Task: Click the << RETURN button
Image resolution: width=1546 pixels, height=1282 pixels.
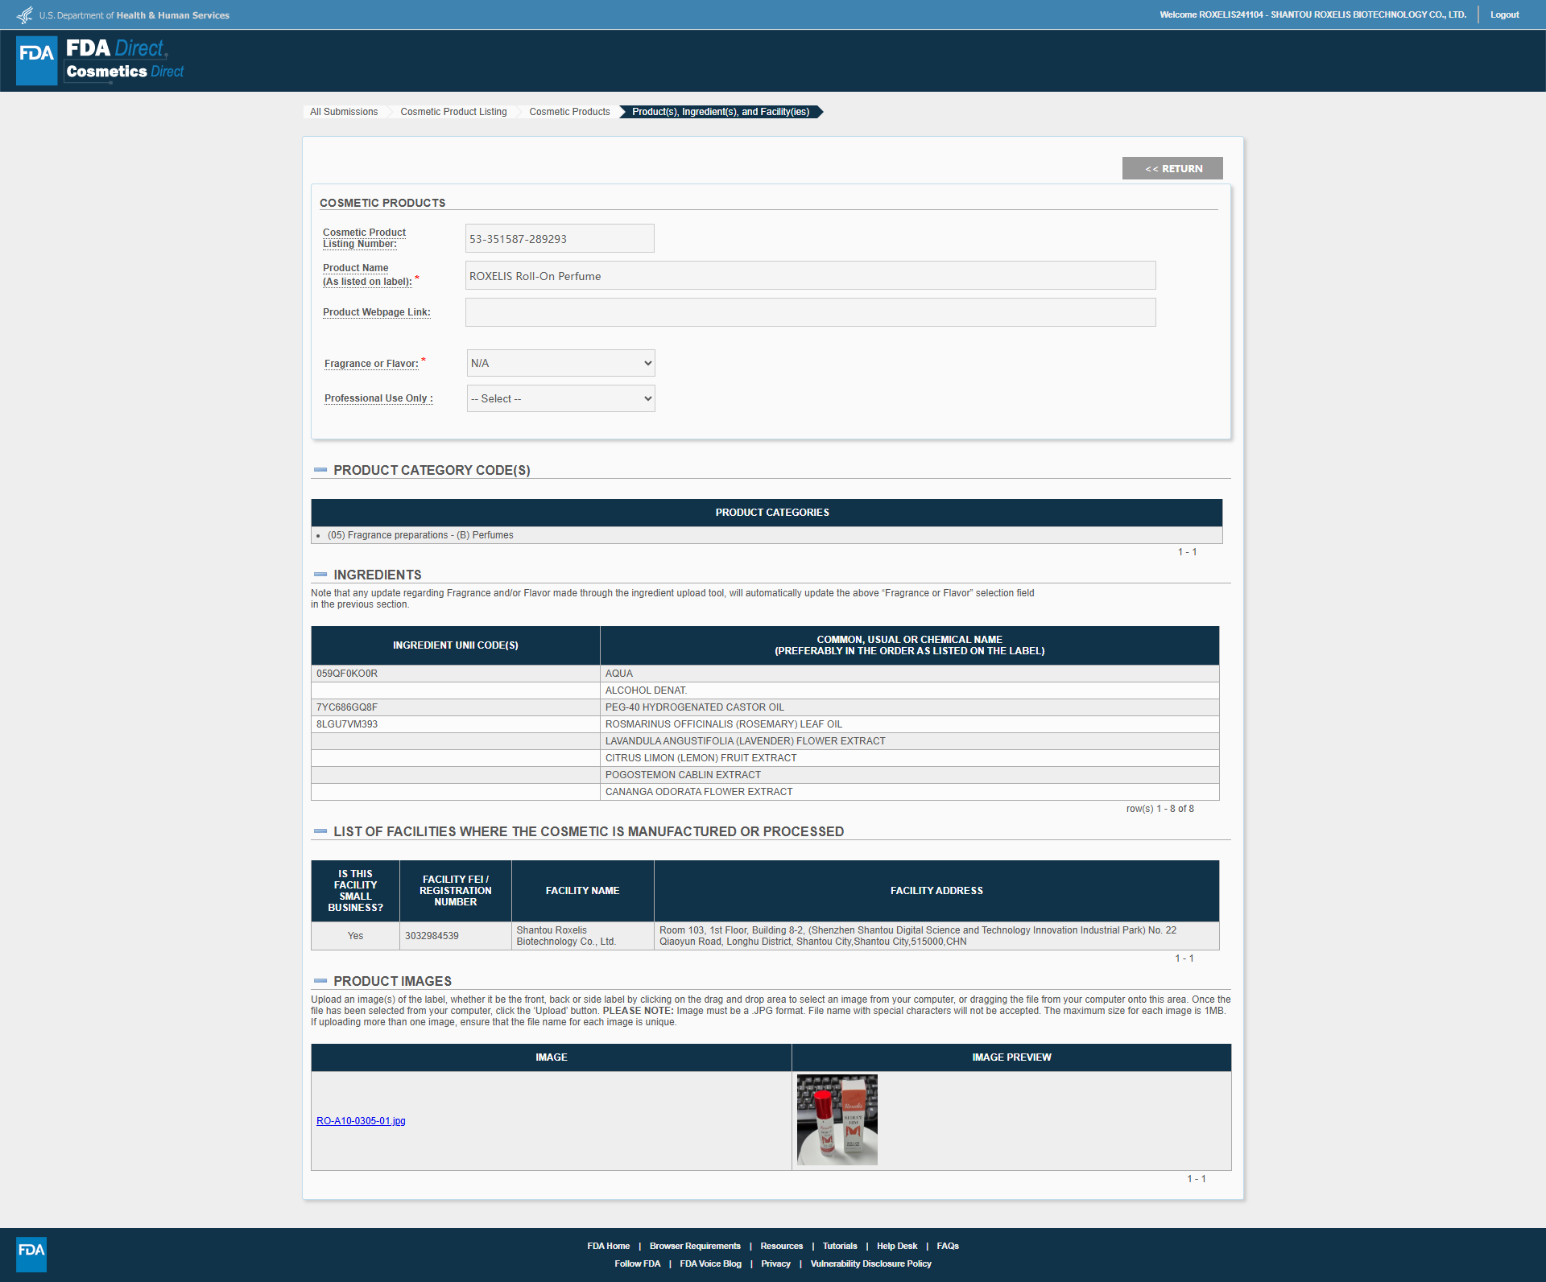Action: 1172,168
